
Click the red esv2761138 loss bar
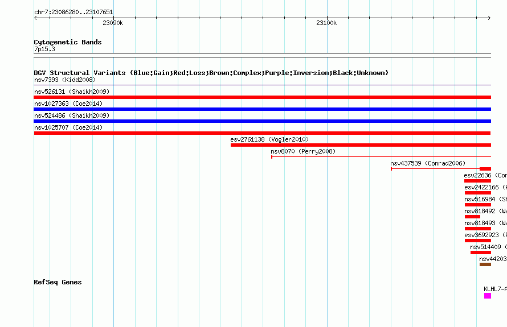[x=361, y=145]
